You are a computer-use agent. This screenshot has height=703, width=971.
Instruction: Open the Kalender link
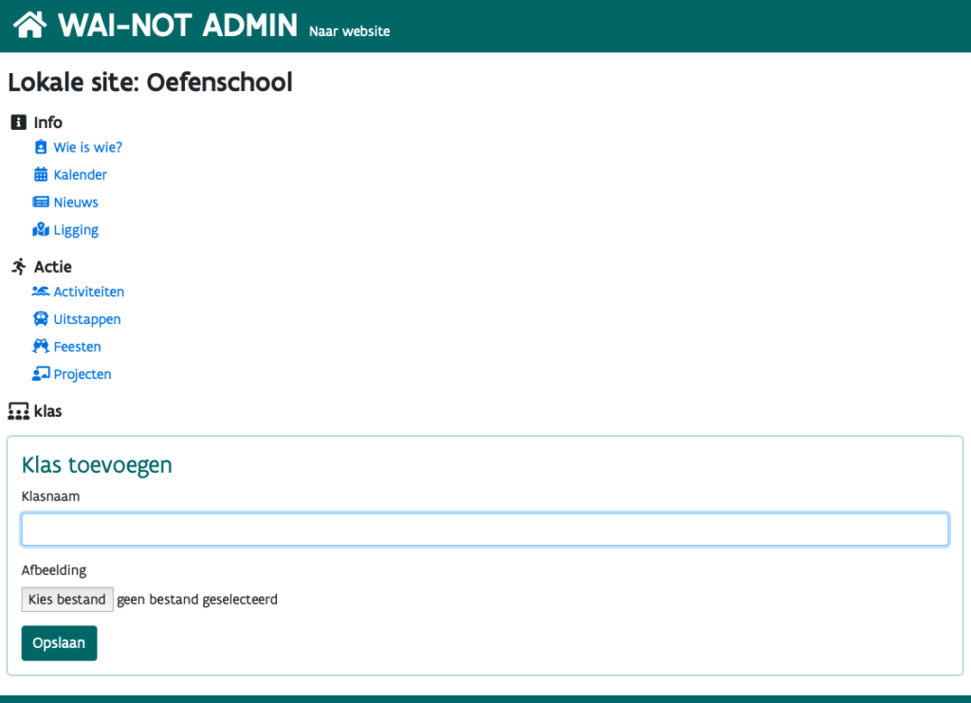tap(81, 174)
